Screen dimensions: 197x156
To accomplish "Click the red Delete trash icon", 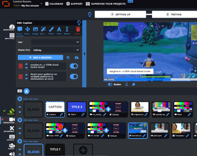I will (78, 29).
